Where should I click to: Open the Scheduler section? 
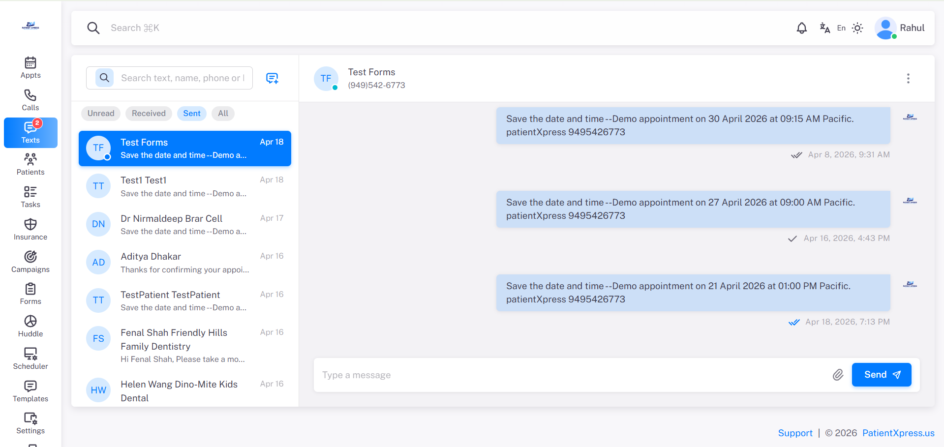click(x=30, y=358)
